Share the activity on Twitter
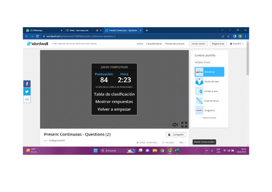Image resolution: width=272 pixels, height=192 pixels. [27, 92]
